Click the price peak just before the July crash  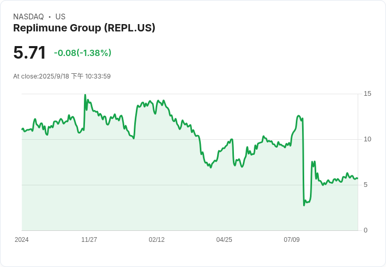point(298,116)
